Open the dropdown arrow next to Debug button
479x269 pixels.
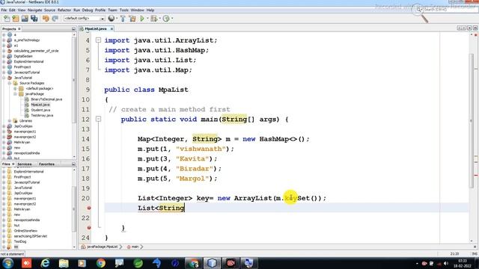(159, 19)
